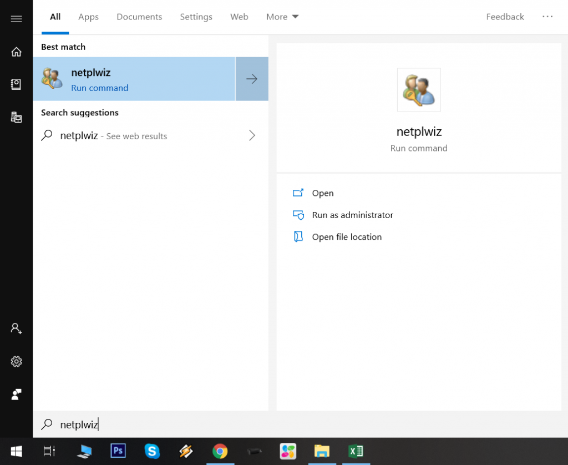
Task: Expand netplwiz best match arrow
Action: pos(252,79)
